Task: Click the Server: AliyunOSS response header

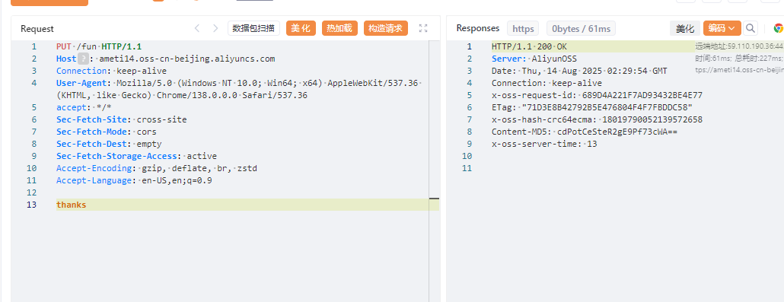Action: 534,59
